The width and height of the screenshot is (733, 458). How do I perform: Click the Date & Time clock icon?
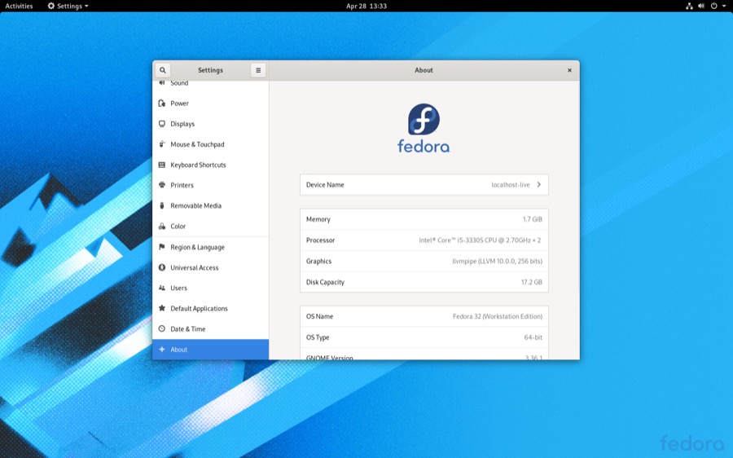tap(162, 329)
